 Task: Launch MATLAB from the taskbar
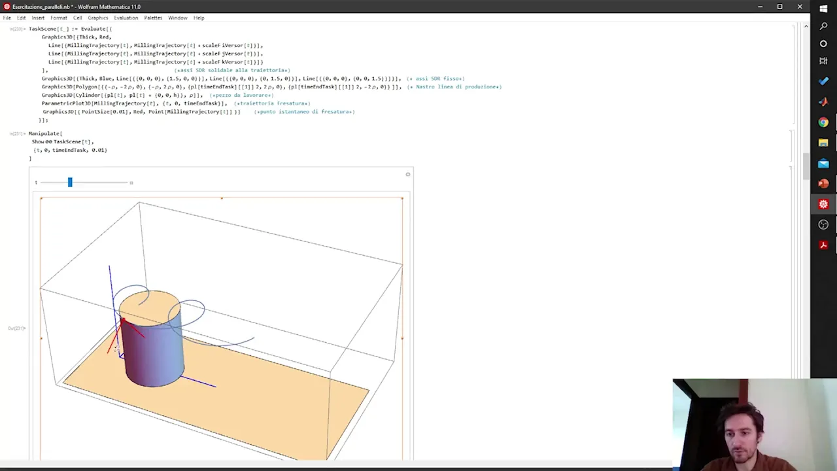pos(823,101)
